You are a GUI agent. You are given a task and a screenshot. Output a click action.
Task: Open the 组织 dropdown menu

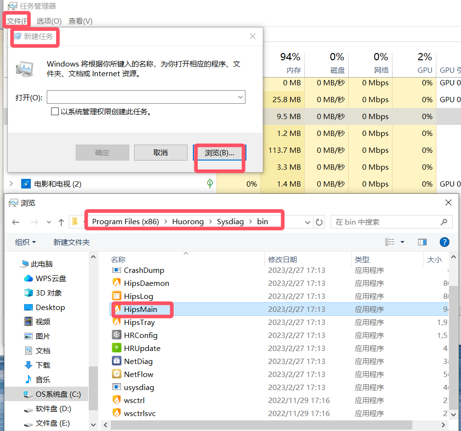(x=25, y=242)
